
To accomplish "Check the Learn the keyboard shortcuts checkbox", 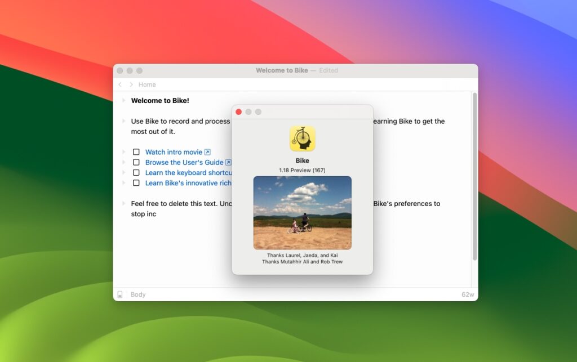I will (x=136, y=172).
